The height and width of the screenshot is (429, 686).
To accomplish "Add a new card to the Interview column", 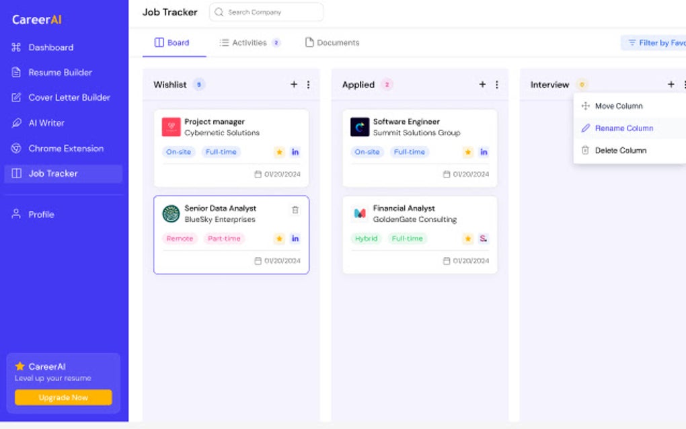I will (671, 84).
